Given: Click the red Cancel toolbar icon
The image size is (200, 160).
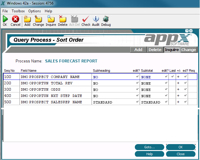Looking at the screenshot, I should coord(15,19).
